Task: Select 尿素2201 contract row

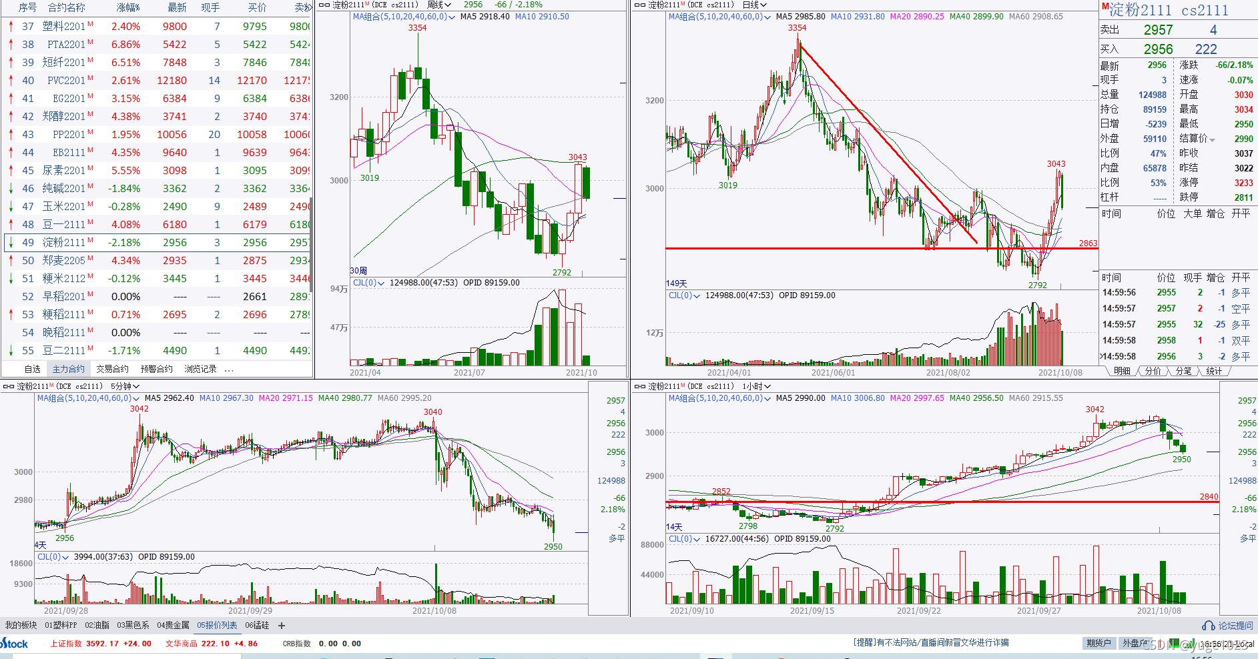Action: pyautogui.click(x=158, y=171)
